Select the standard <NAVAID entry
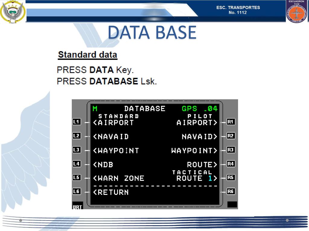The height and width of the screenshot is (231, 309). pyautogui.click(x=111, y=137)
